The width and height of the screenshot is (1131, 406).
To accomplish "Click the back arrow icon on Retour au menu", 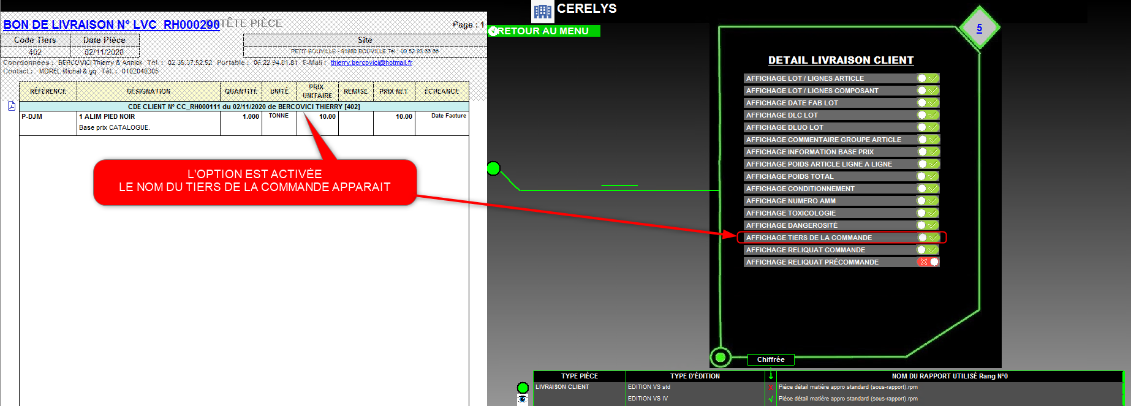I will pyautogui.click(x=494, y=31).
